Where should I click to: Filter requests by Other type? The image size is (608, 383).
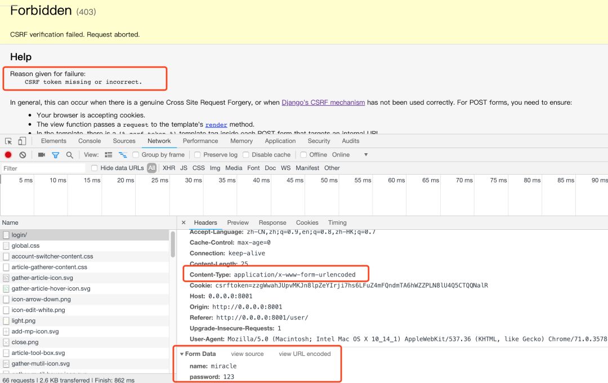coord(332,168)
